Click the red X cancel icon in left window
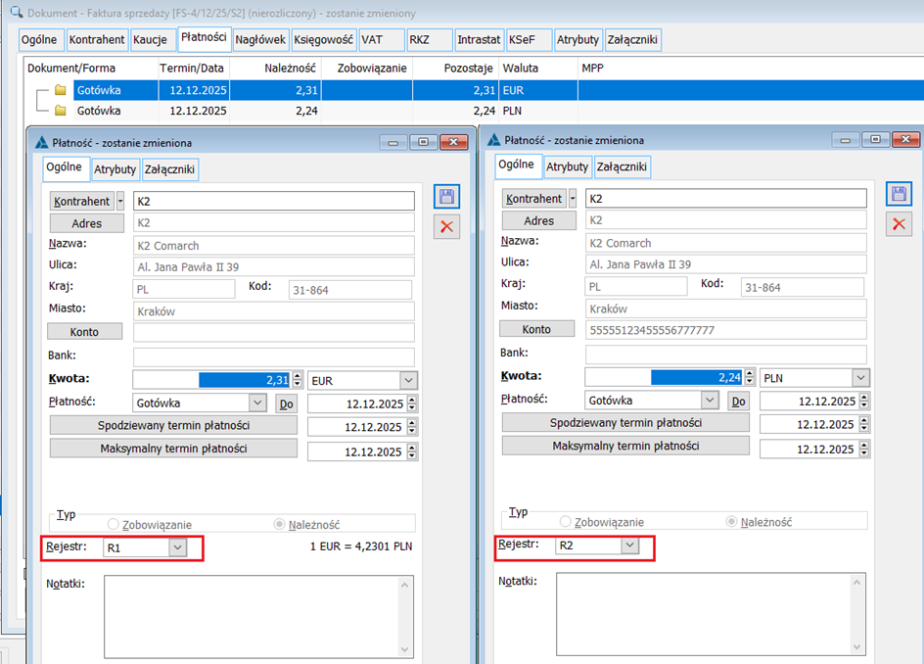This screenshot has height=664, width=924. 447,227
